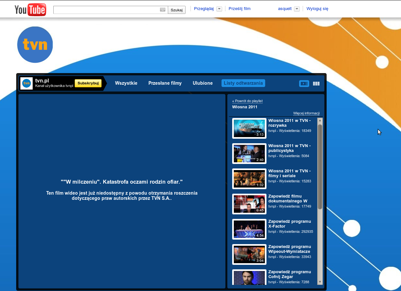Expand Więcej informacji about the playlist

[x=306, y=113]
